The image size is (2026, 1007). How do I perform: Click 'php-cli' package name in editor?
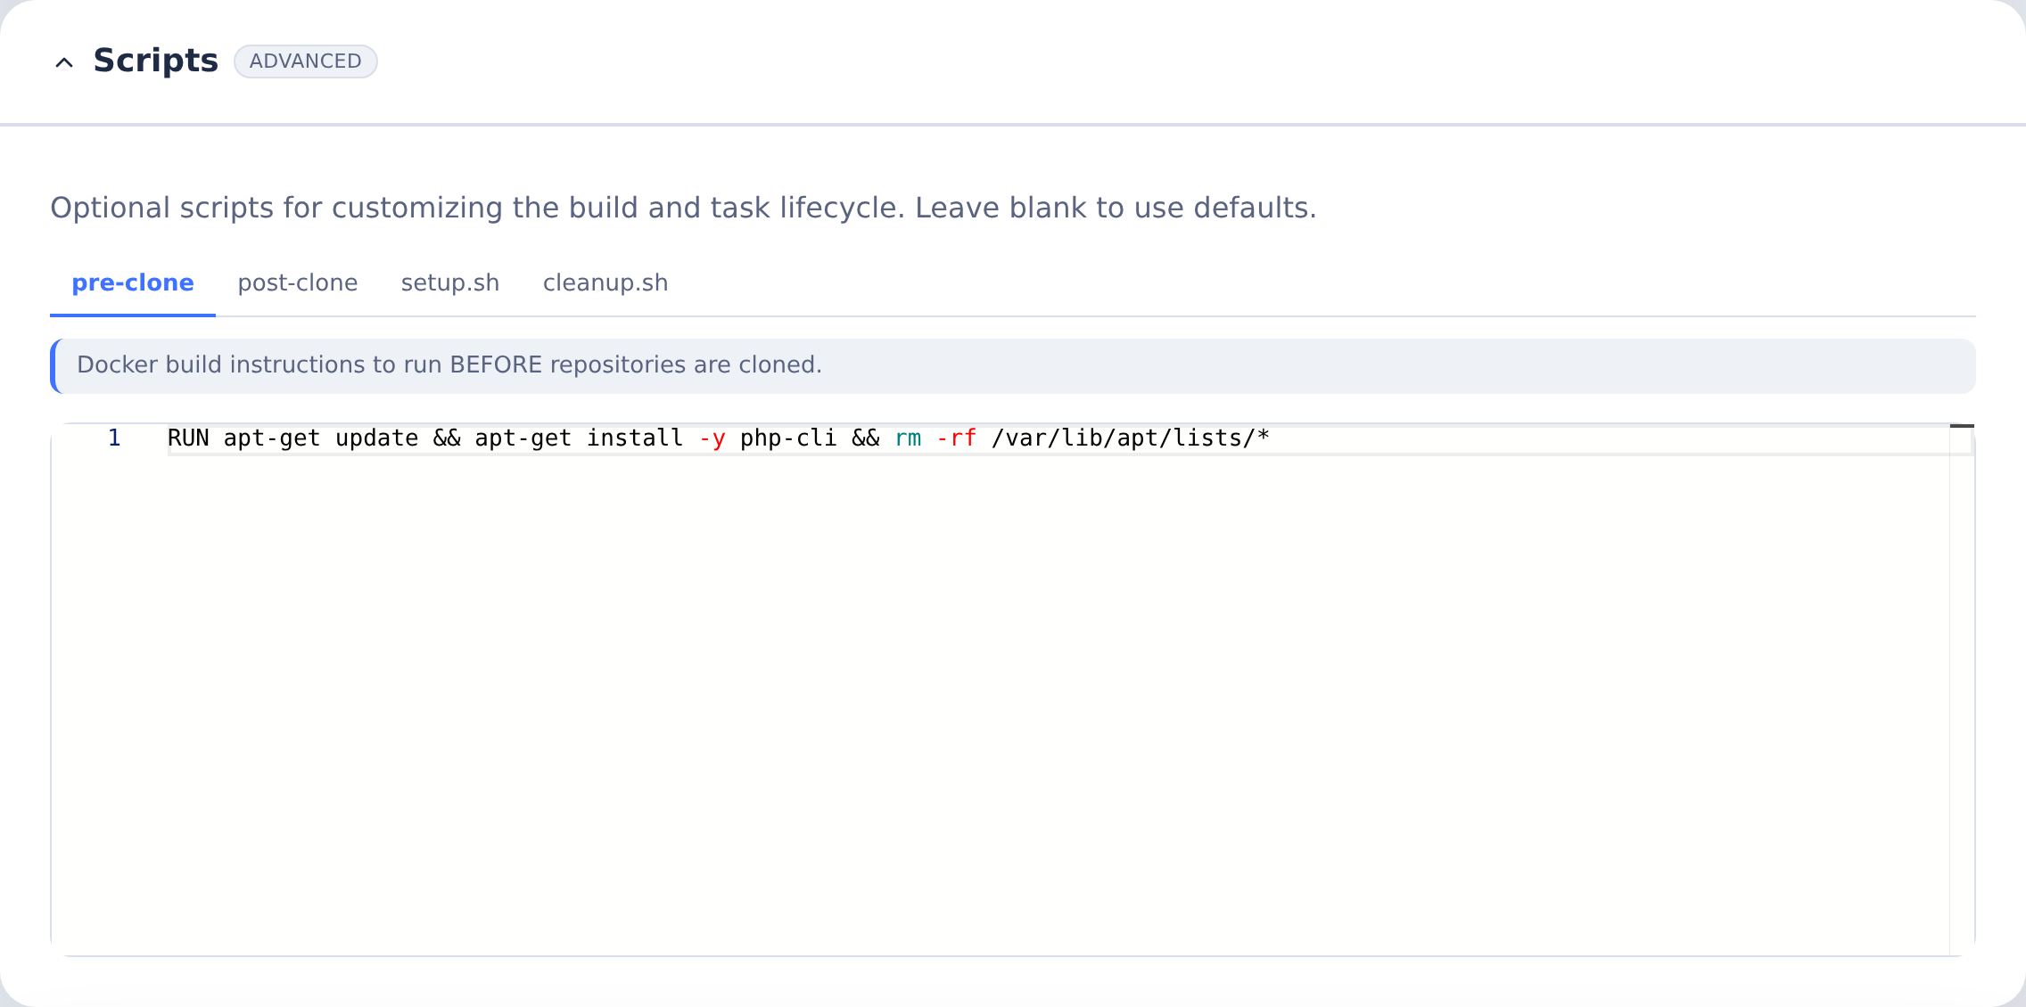click(788, 438)
